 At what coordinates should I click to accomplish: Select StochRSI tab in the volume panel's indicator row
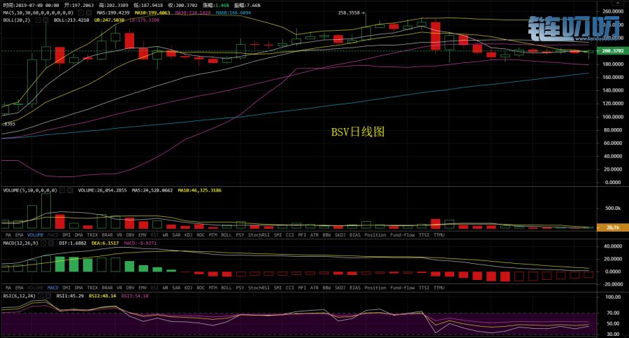[259, 235]
